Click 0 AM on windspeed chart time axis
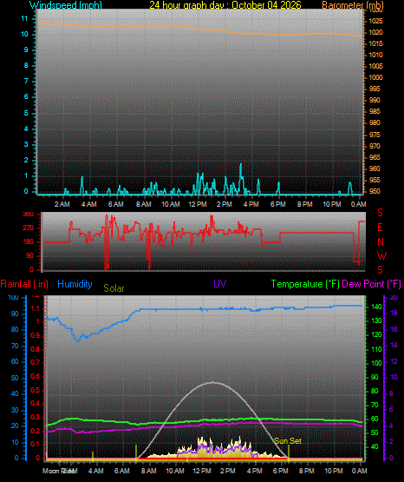This screenshot has width=404, height=482. pos(359,204)
